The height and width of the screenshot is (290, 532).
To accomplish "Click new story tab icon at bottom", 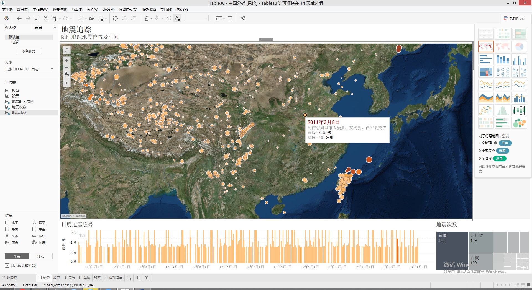I will click(x=147, y=278).
